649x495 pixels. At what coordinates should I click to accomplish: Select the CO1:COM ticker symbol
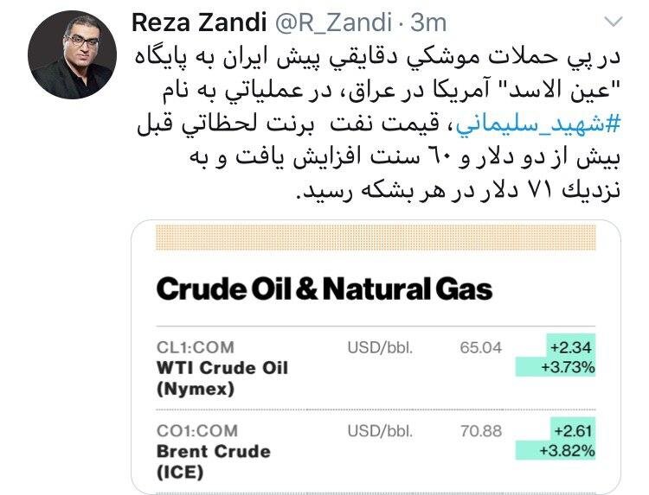(197, 430)
